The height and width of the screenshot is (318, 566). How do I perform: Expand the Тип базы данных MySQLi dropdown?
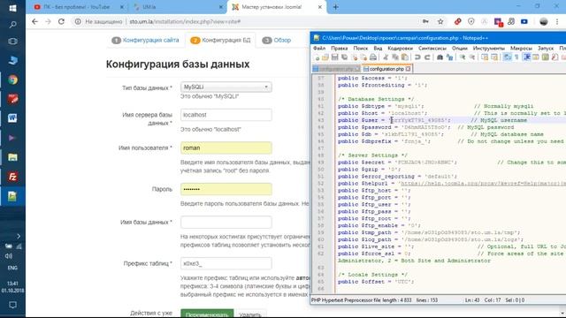coord(226,87)
